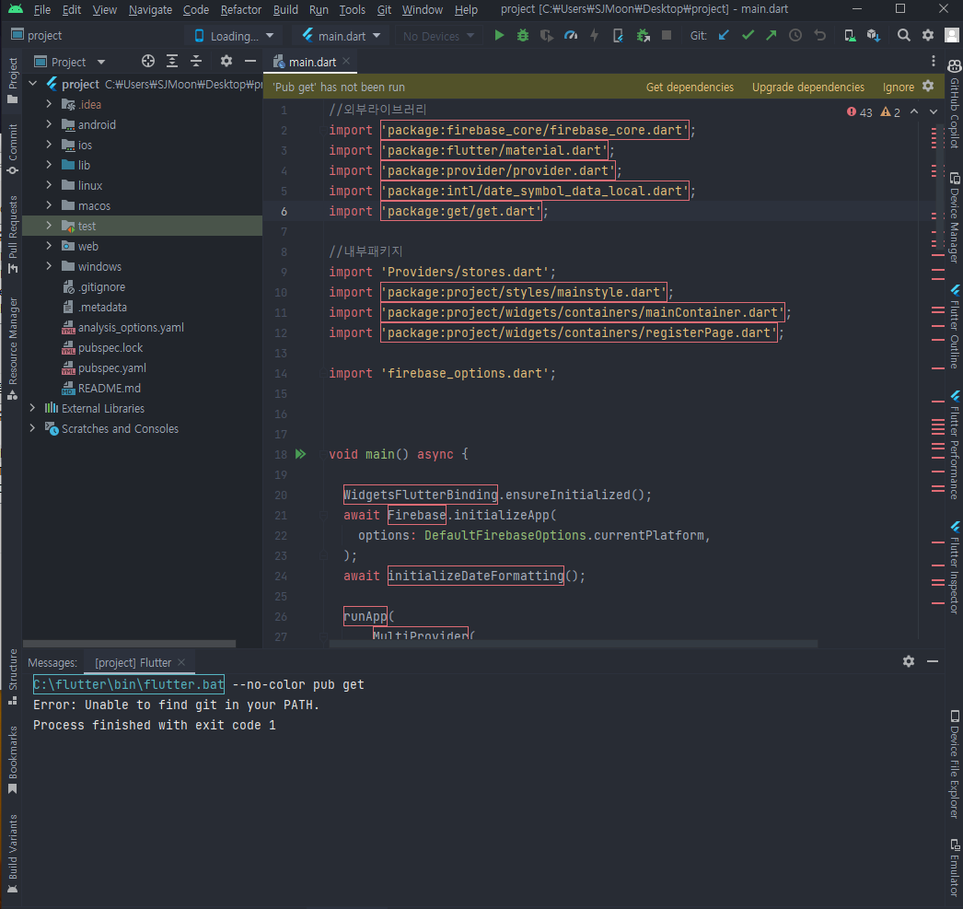This screenshot has height=909, width=963.
Task: Click Upgrade dependencies link
Action: point(808,87)
